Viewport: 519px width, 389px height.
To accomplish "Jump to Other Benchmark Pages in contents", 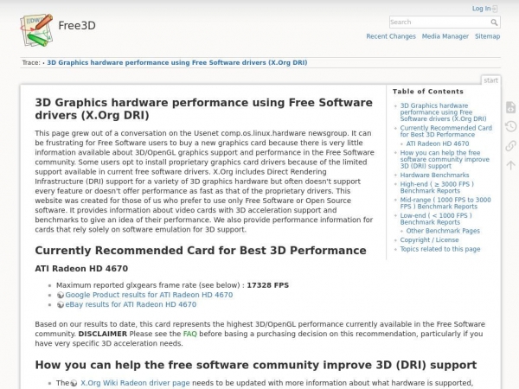I will pos(443,231).
